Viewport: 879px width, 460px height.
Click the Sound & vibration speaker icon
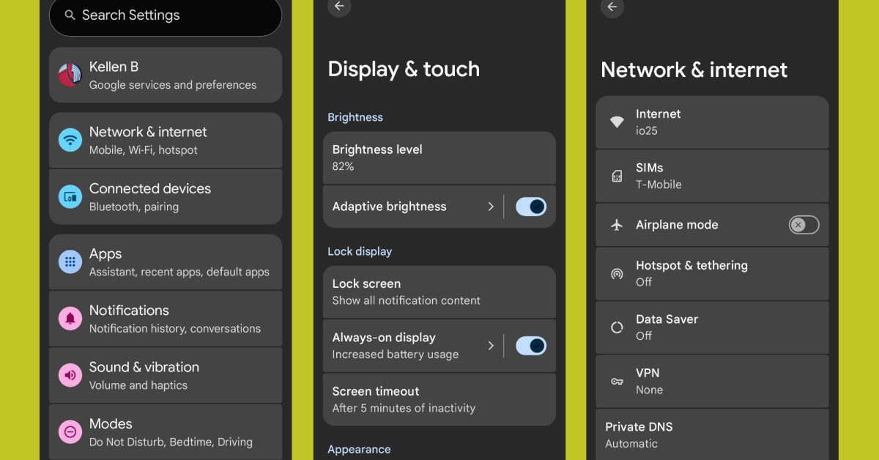pos(70,375)
